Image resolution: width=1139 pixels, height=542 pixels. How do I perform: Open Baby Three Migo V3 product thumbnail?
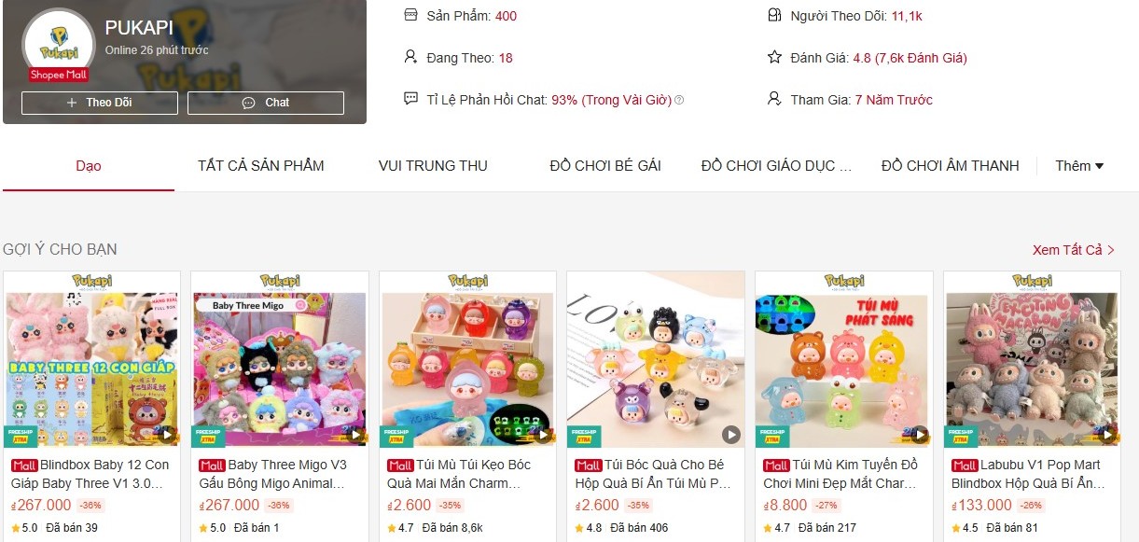280,360
